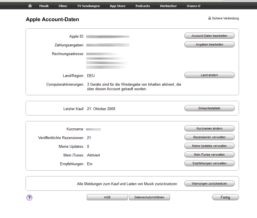The image size is (257, 218).
Task: Click the Computeraktivierungen label
Action: click(x=65, y=84)
